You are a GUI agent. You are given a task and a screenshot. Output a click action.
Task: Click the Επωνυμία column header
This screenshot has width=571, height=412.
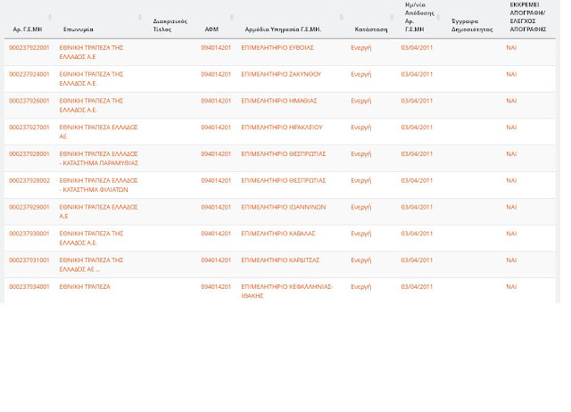pos(79,29)
